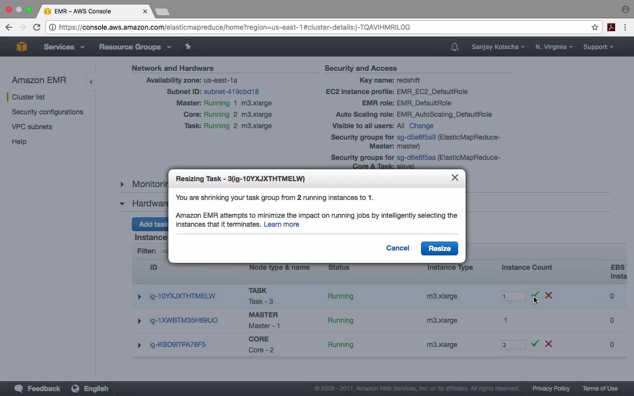Expand the ig-KBD9ITPA78F5 row
This screenshot has width=634, height=396.
(139, 345)
